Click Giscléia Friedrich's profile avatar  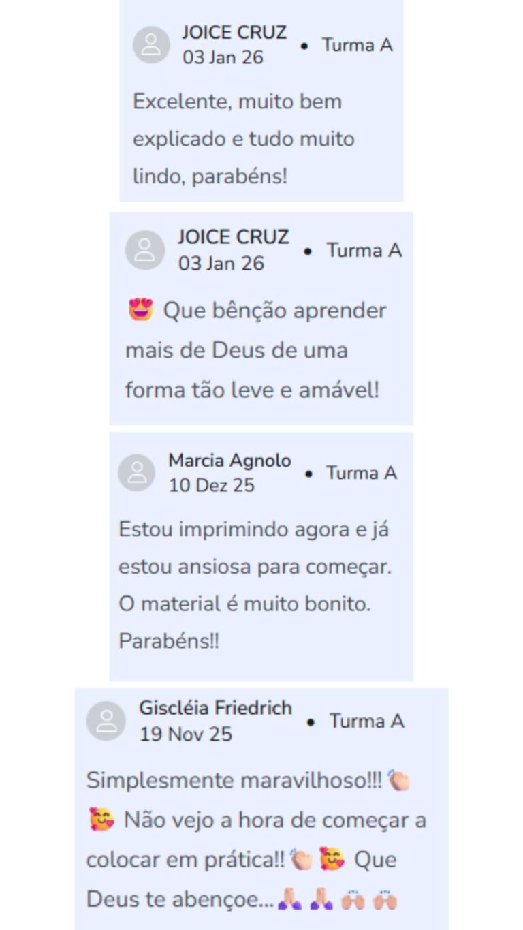(106, 721)
